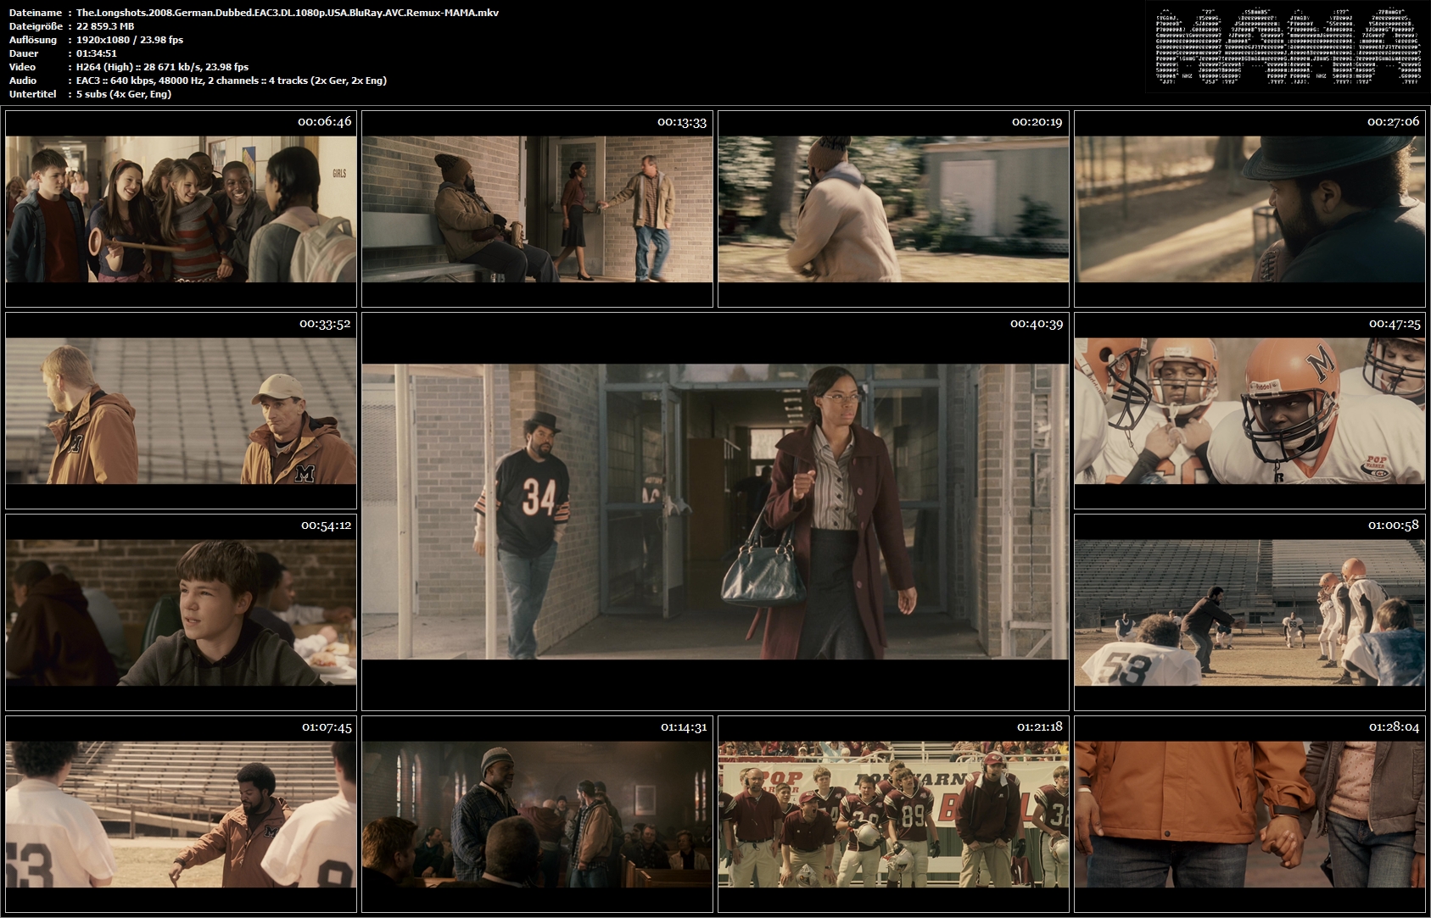Select the frame captured at 00:20:19

(893, 209)
